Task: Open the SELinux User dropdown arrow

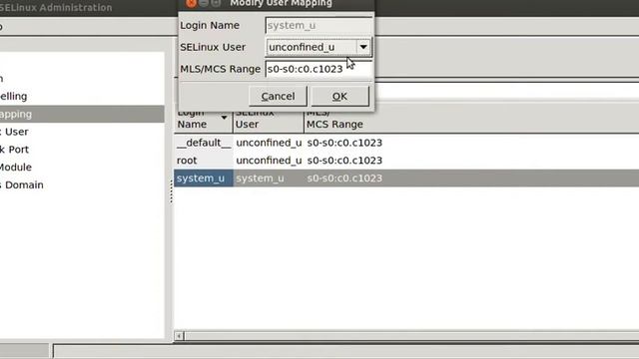Action: [x=363, y=47]
